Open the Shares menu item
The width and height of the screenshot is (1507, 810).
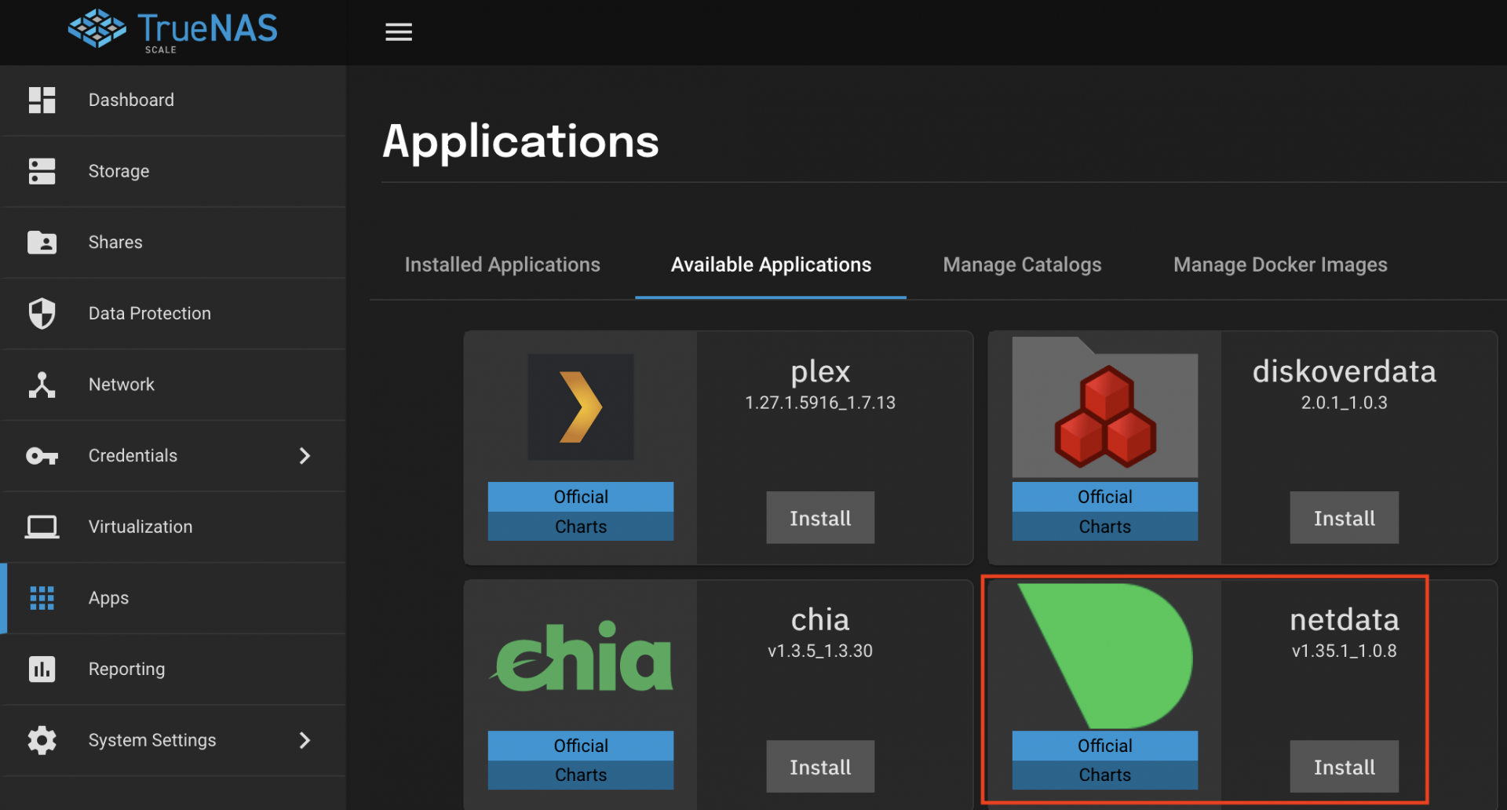(x=173, y=243)
